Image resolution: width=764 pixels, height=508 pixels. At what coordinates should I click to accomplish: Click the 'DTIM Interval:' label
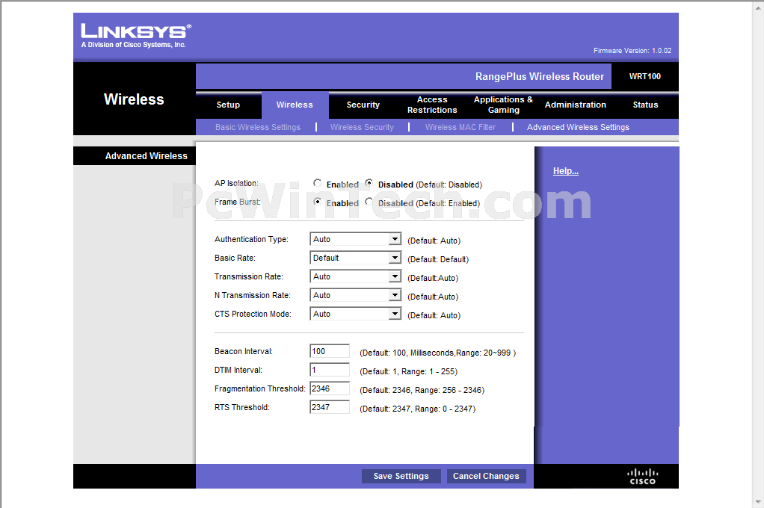pyautogui.click(x=238, y=370)
